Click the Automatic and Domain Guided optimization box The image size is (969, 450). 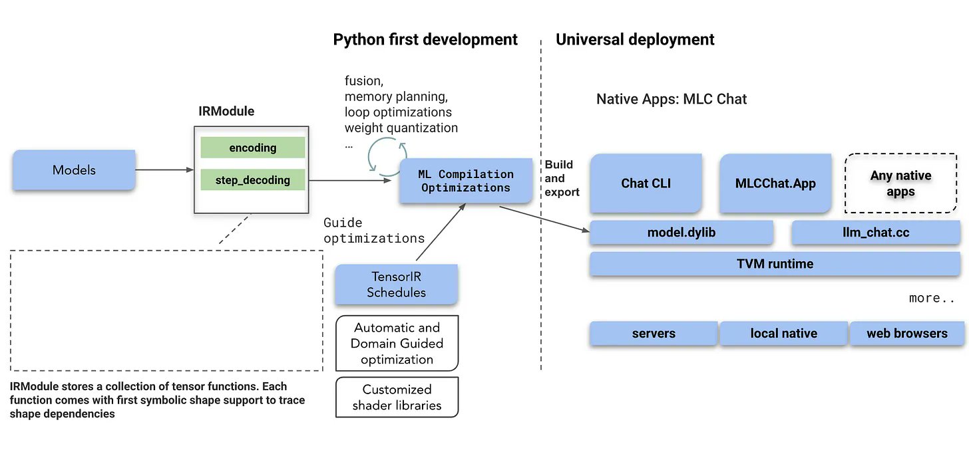396,342
